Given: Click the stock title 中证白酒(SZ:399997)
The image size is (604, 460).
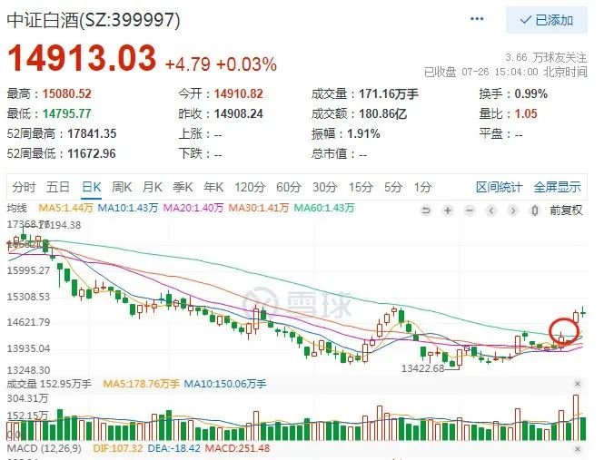Looking at the screenshot, I should tap(94, 20).
